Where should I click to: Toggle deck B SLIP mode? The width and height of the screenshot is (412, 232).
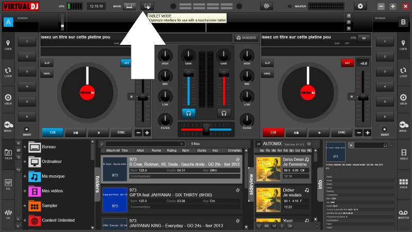[x=267, y=63]
